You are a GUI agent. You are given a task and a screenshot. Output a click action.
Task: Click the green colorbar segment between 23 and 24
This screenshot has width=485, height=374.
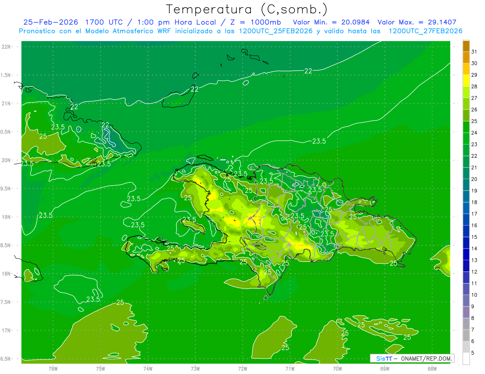pos(466,138)
